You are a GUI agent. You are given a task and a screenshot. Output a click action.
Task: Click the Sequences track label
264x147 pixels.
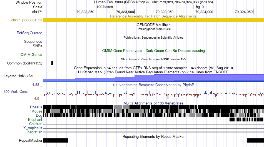[x=33, y=41]
